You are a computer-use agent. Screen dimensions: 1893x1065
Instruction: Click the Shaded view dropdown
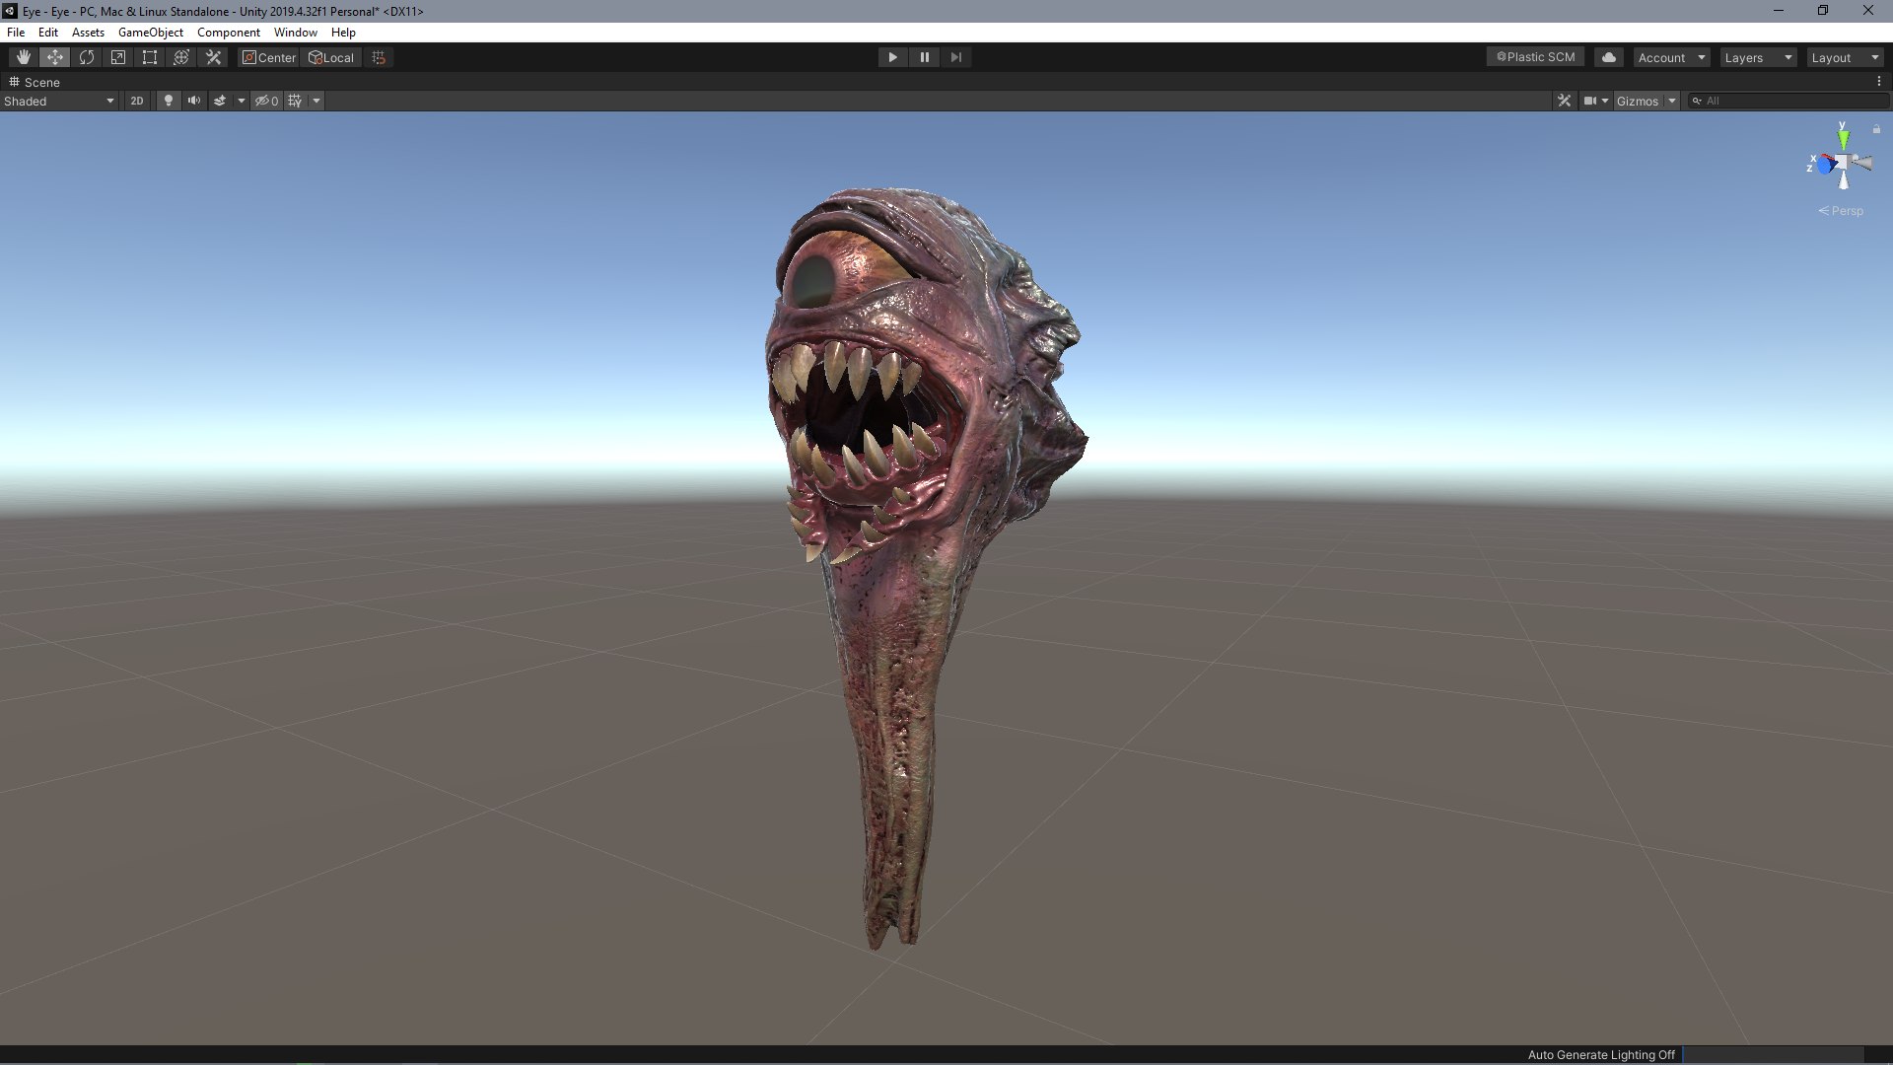tap(58, 101)
